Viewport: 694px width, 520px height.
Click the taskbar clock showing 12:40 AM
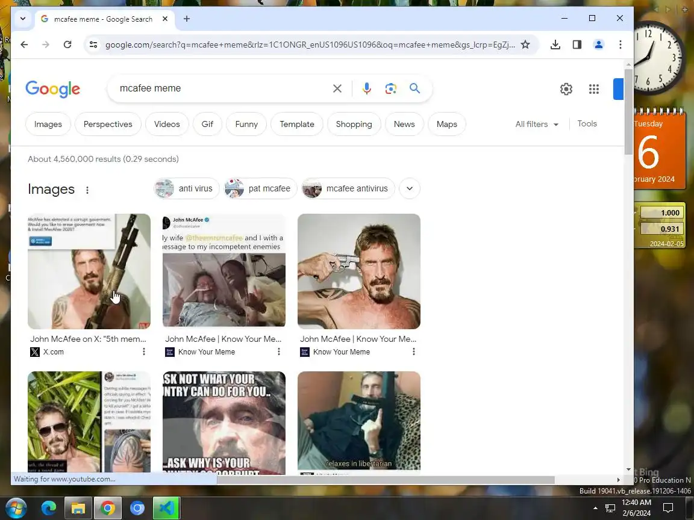[x=636, y=507]
